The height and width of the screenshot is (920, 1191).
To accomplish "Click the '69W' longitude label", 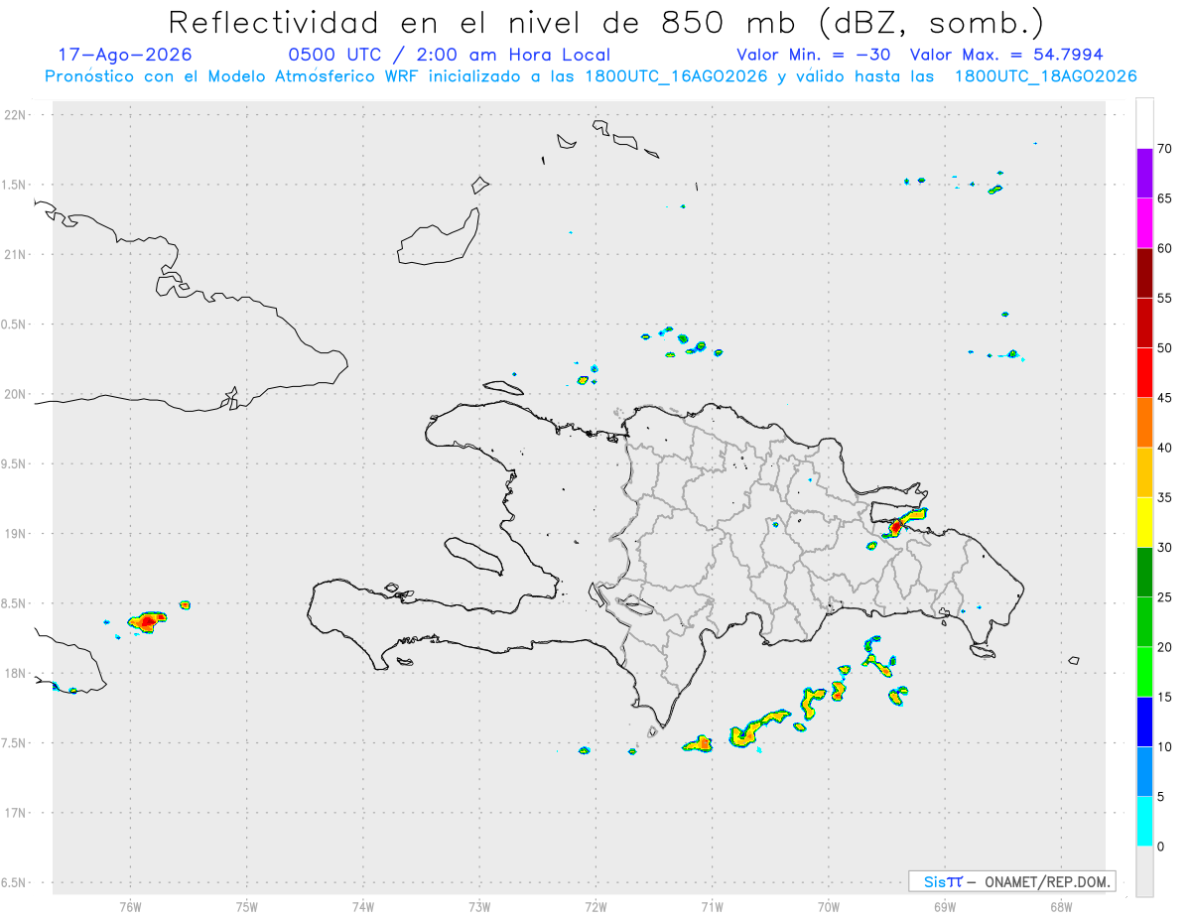I will tap(945, 907).
